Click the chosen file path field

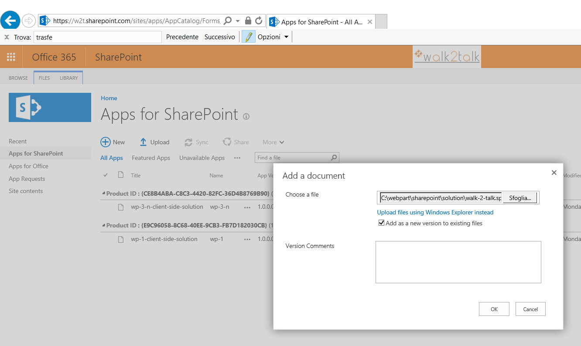(x=441, y=198)
